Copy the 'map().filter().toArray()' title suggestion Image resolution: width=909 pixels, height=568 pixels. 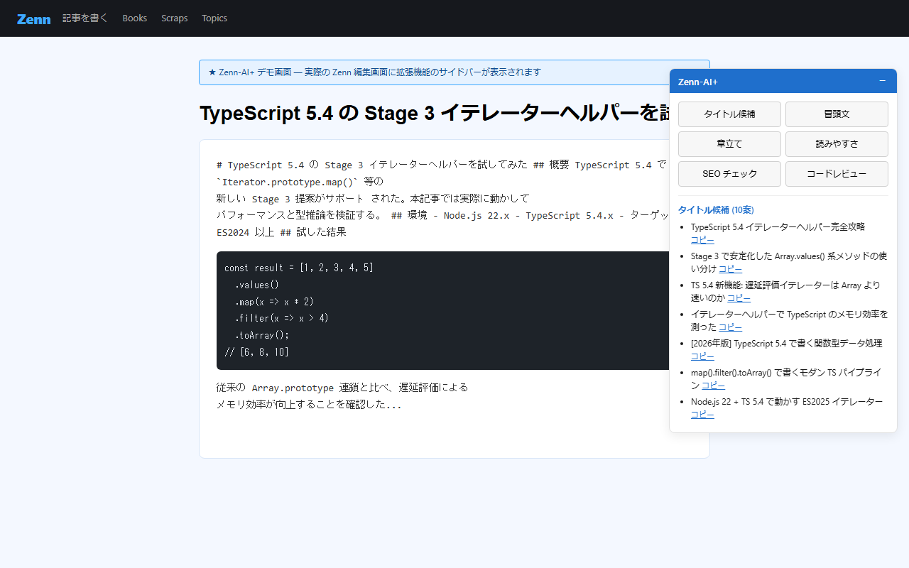[713, 386]
